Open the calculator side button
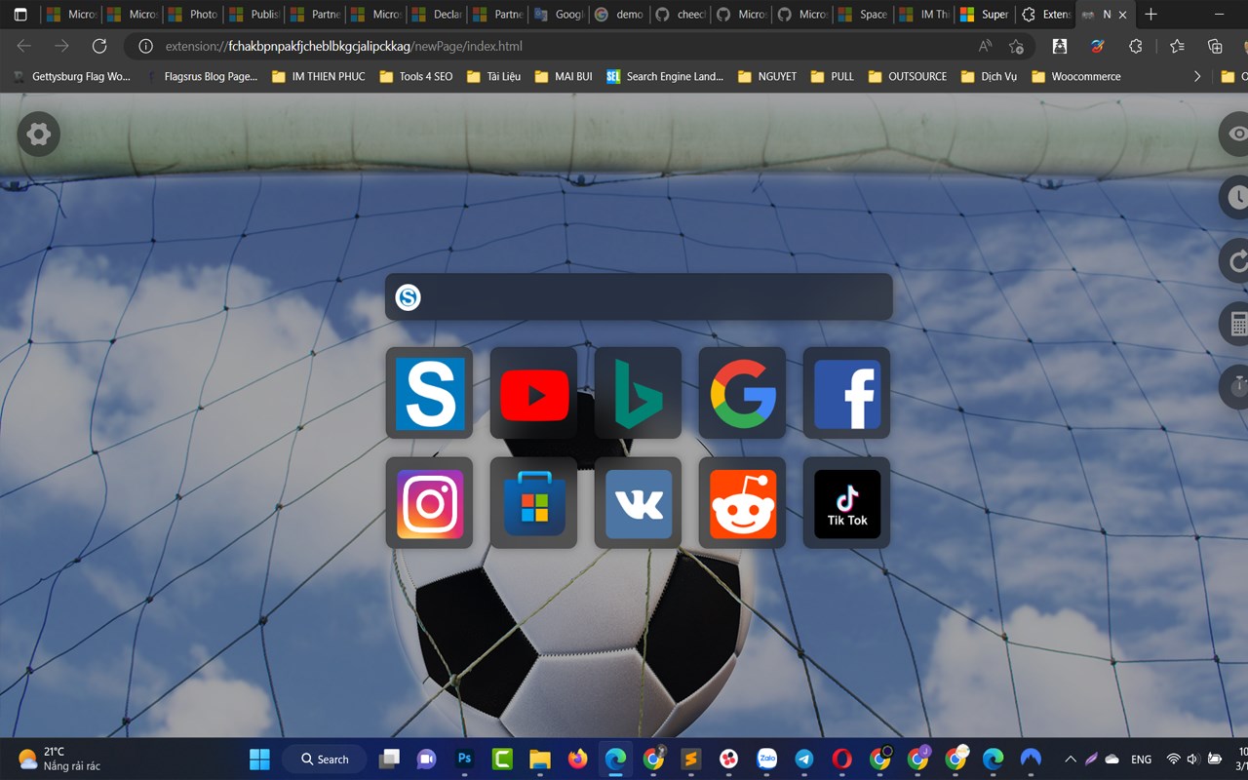The image size is (1248, 780). pos(1235,324)
